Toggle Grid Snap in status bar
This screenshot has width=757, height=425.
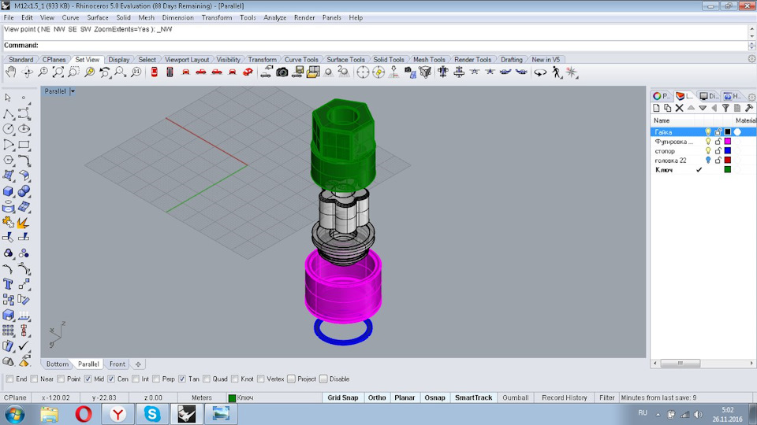pos(343,398)
